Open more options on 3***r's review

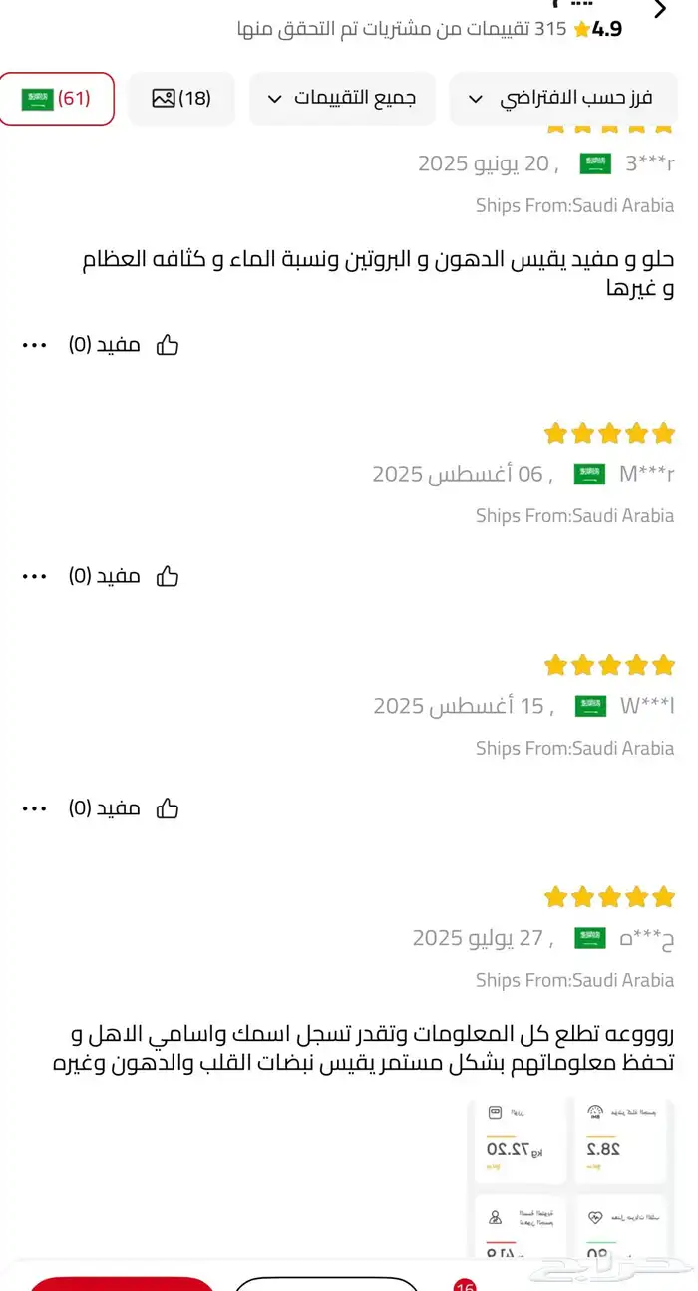(35, 345)
